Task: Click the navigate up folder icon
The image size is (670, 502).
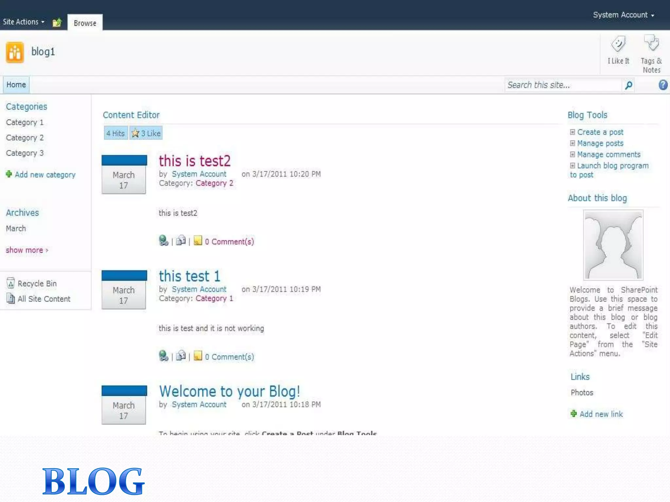Action: point(57,23)
